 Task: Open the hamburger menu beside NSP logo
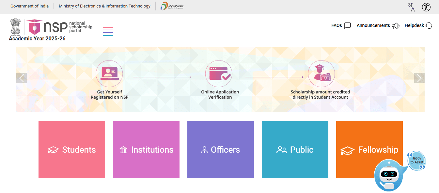pyautogui.click(x=108, y=31)
